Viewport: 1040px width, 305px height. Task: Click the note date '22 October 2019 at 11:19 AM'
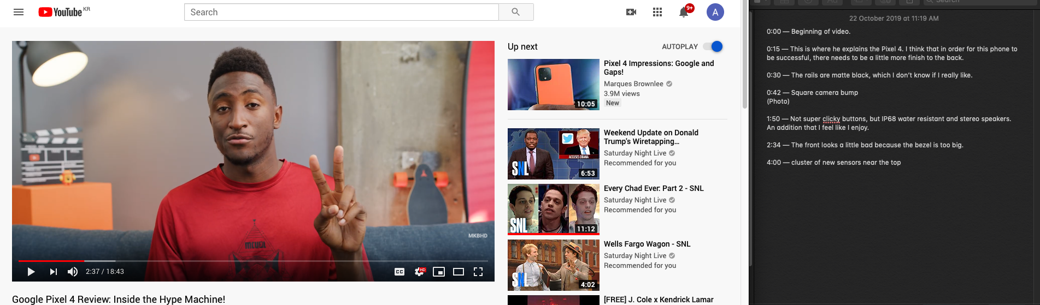[x=894, y=19]
